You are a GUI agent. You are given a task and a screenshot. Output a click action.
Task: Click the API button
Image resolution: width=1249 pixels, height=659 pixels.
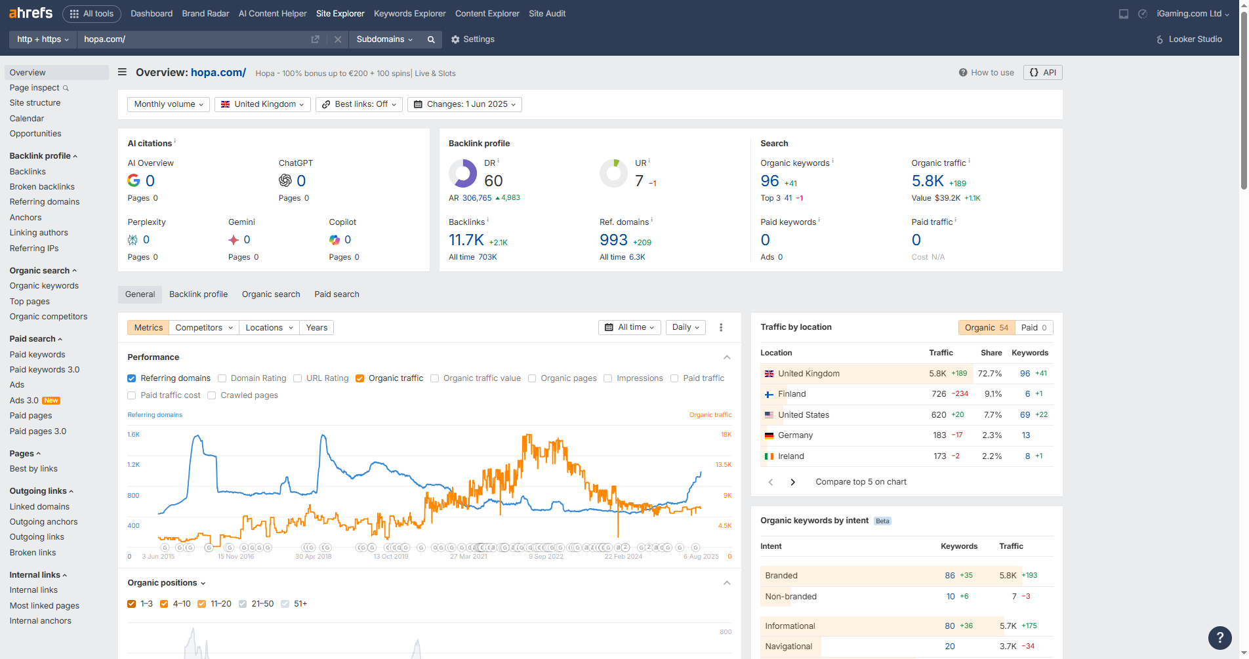(x=1042, y=73)
